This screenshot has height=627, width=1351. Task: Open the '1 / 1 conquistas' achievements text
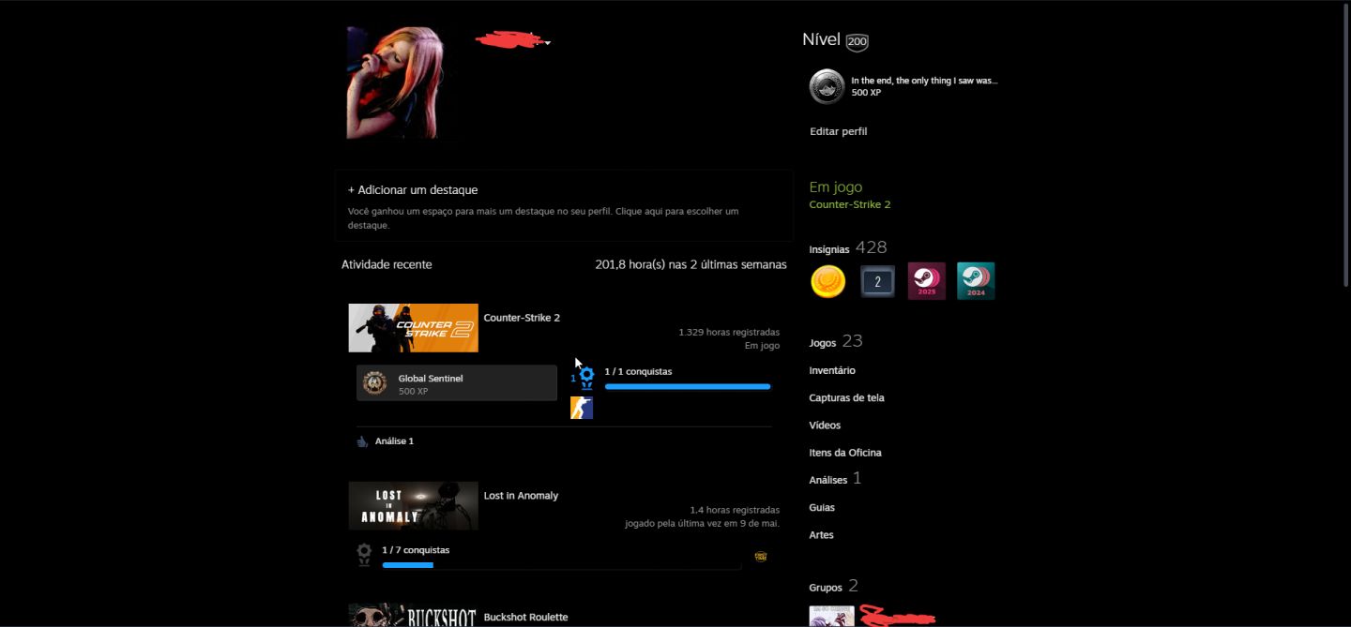tap(638, 371)
